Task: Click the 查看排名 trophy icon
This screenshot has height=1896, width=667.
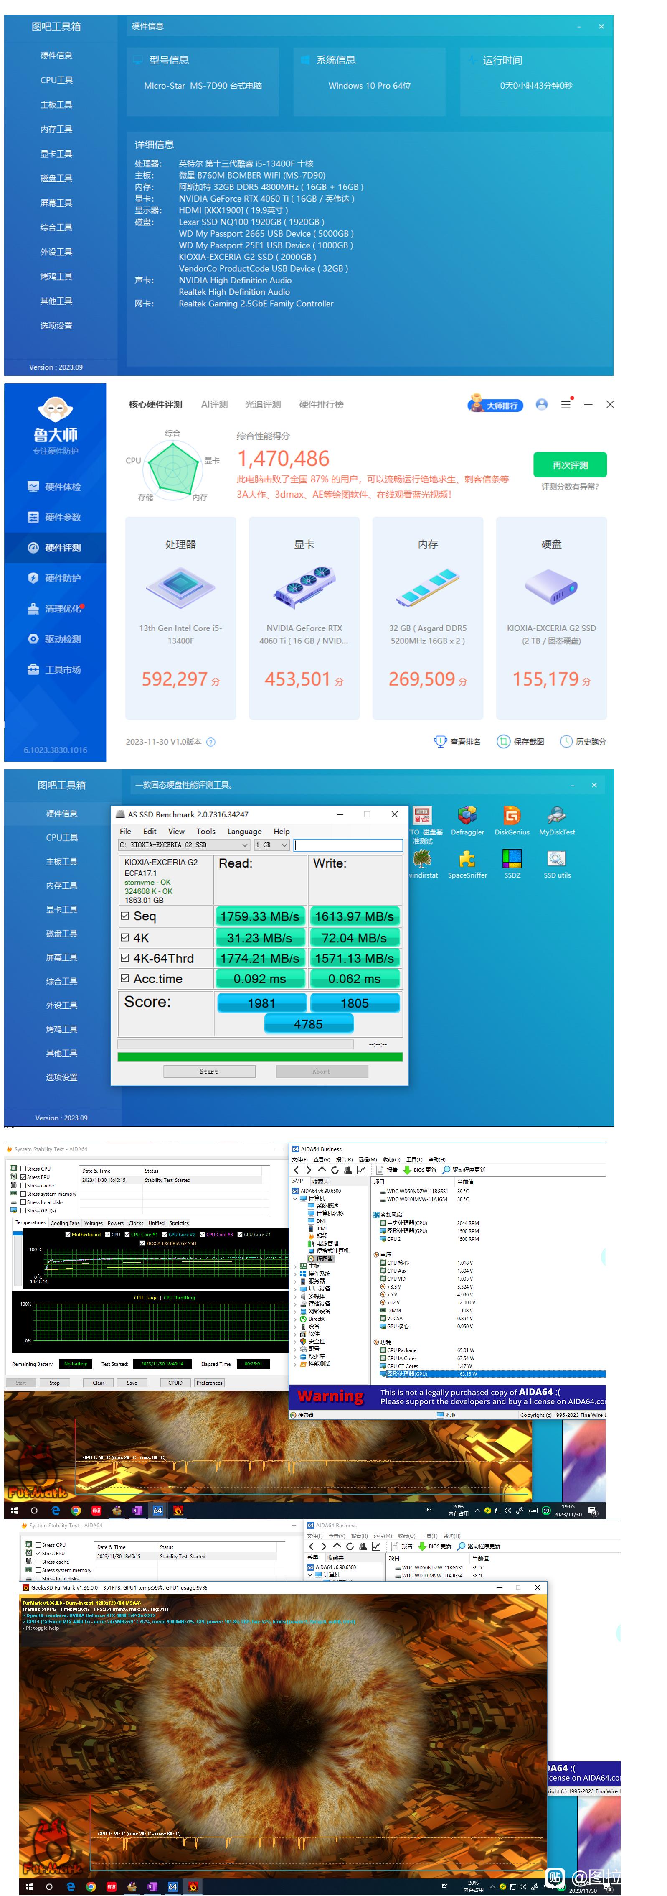Action: point(440,741)
